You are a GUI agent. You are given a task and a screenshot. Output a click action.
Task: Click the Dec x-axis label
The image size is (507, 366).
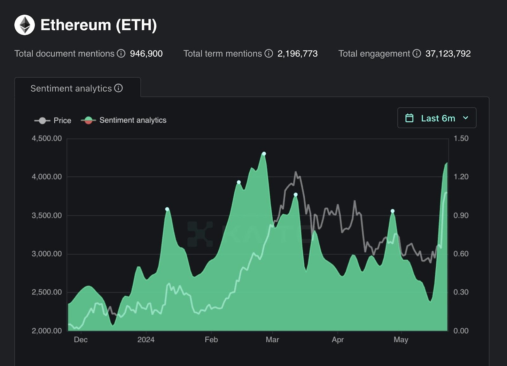click(81, 340)
